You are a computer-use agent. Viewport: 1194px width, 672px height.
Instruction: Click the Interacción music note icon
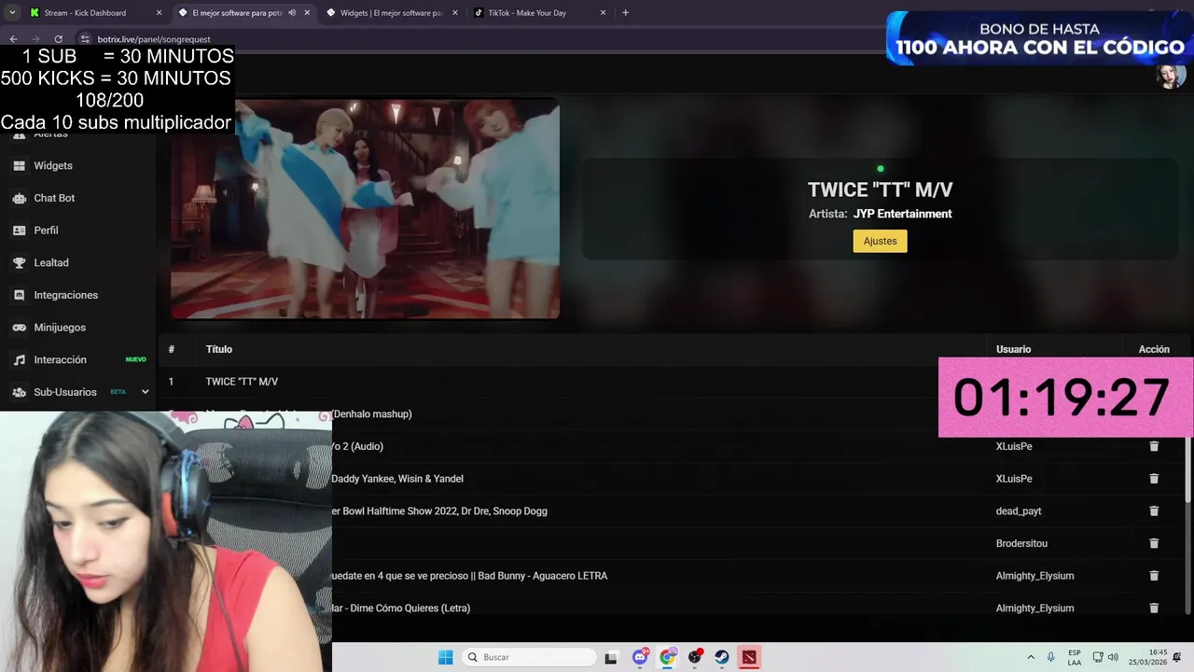pyautogui.click(x=19, y=360)
